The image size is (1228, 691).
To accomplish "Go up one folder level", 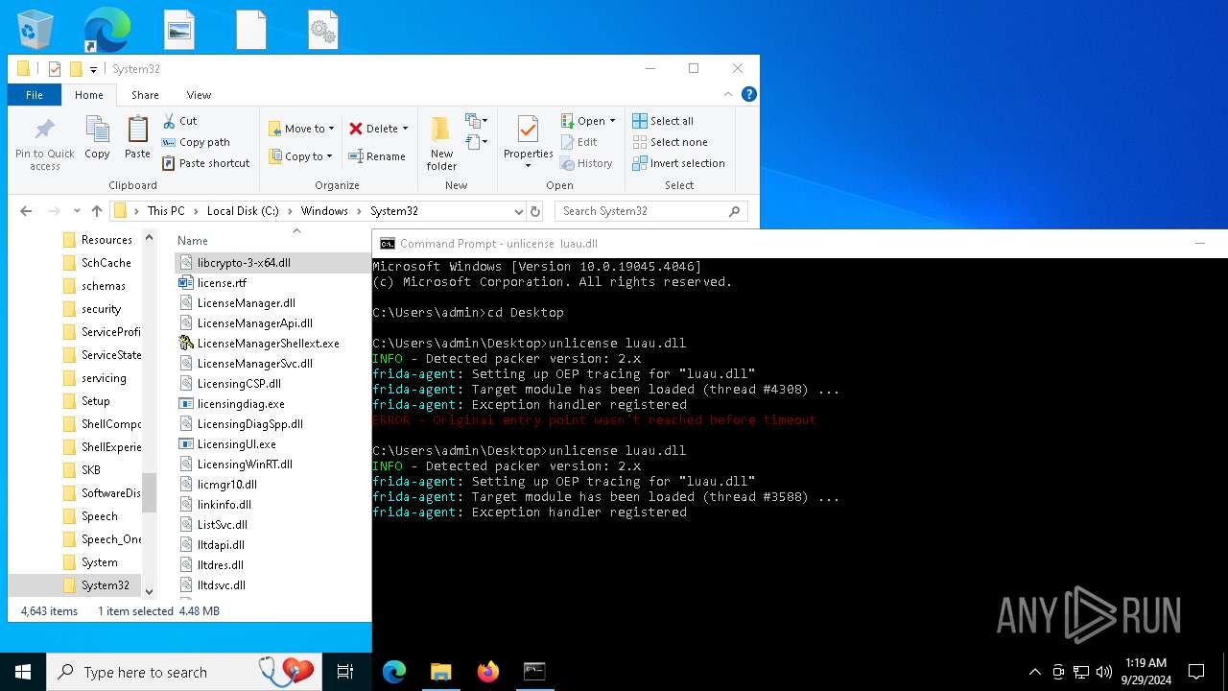I will coord(97,211).
